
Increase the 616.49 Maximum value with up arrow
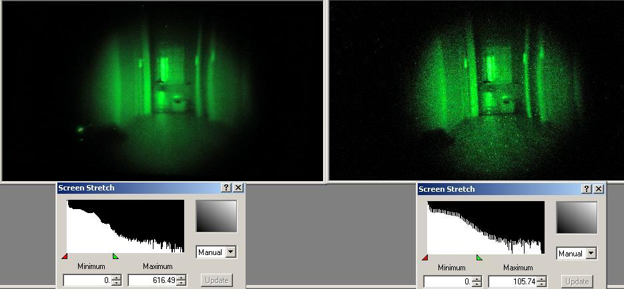pyautogui.click(x=182, y=278)
